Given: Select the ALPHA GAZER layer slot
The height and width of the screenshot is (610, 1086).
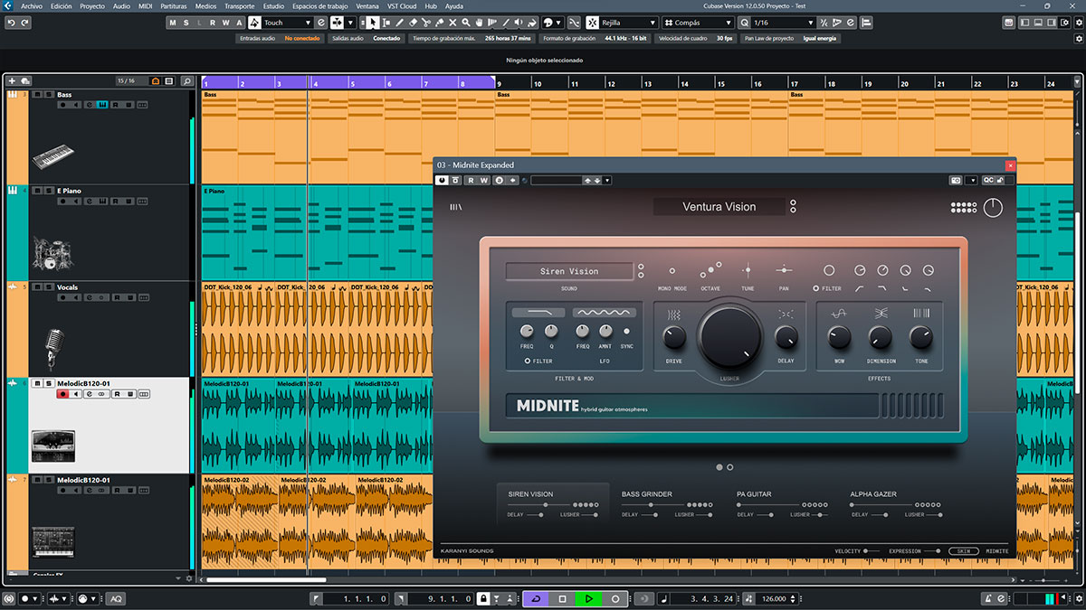Looking at the screenshot, I should pos(898,504).
